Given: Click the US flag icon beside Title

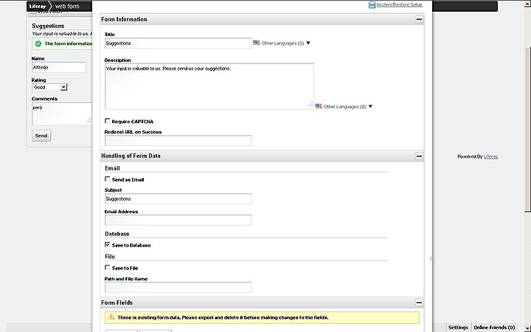Looking at the screenshot, I should 257,43.
